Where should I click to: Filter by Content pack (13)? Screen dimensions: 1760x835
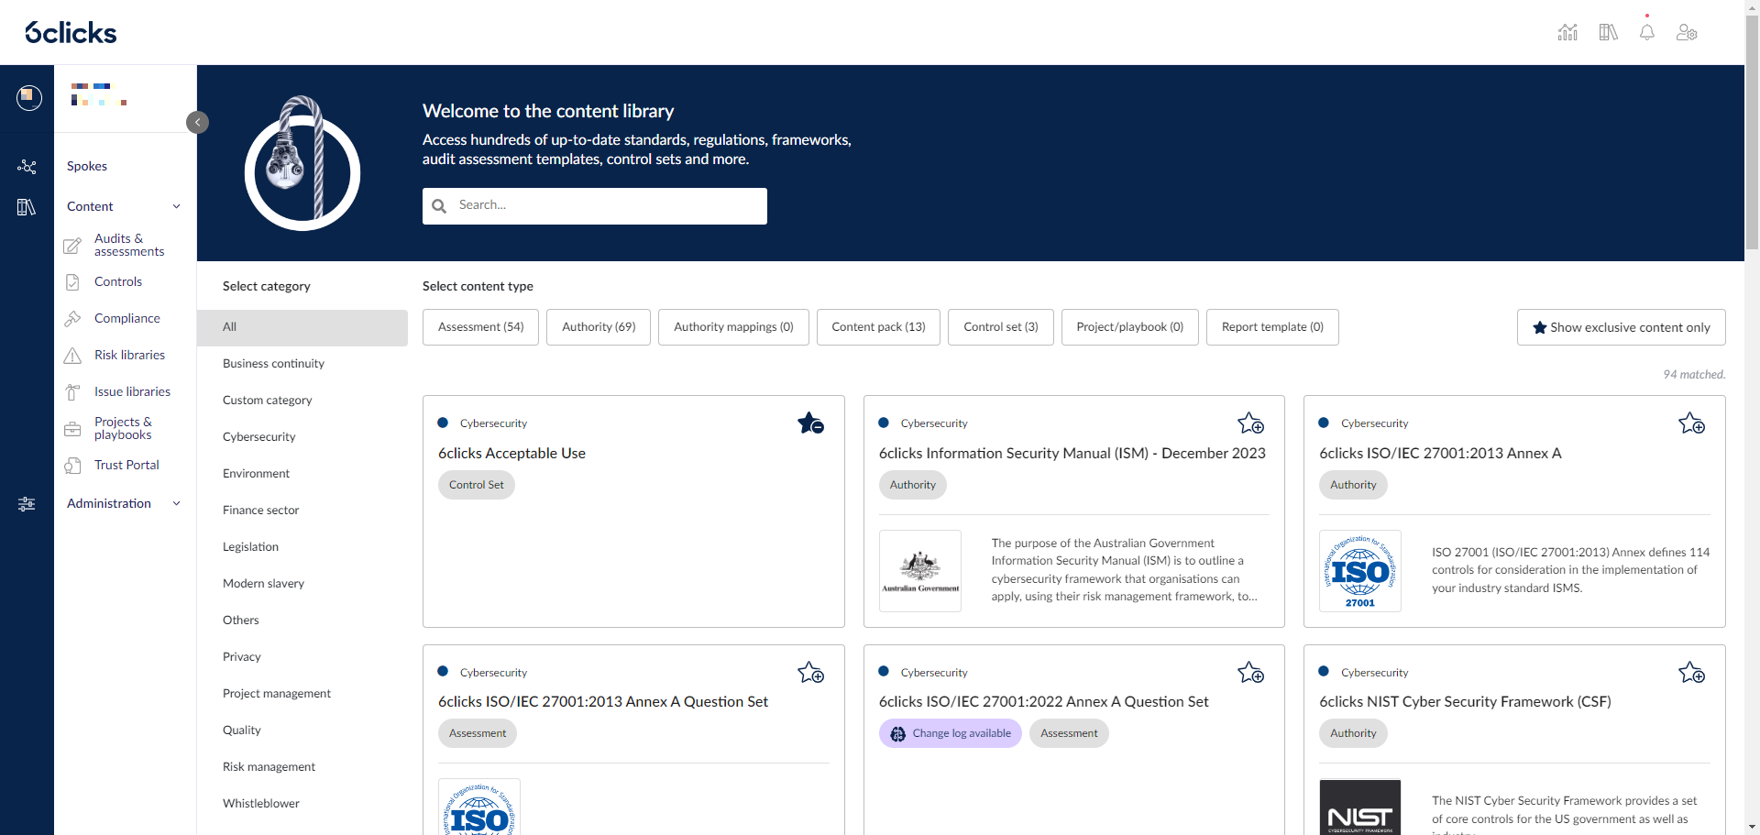[x=878, y=327]
